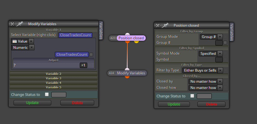The width and height of the screenshot is (257, 124).
Task: Toggle checkbox beside Filter by Type dropdown
Action: tap(225, 70)
